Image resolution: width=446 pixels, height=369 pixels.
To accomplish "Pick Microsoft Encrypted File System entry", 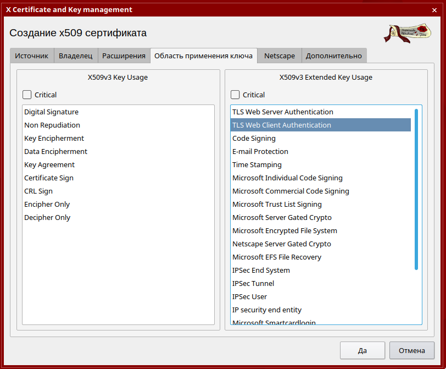I will point(285,230).
